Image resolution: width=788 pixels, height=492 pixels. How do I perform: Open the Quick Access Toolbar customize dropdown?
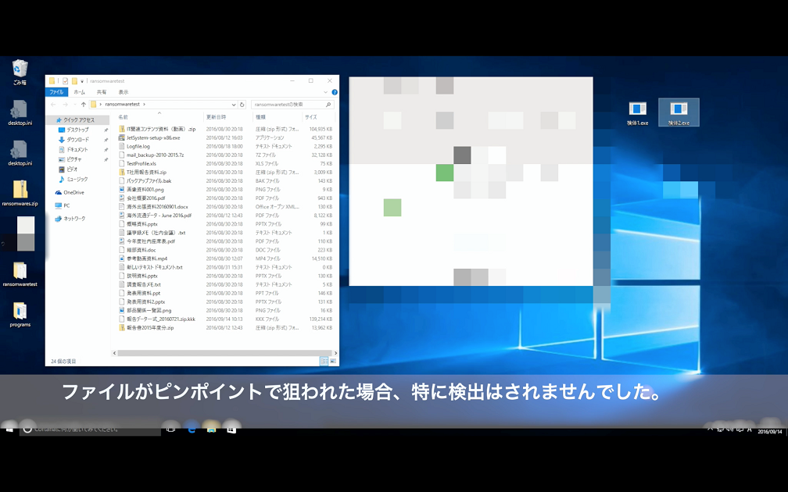pos(82,80)
